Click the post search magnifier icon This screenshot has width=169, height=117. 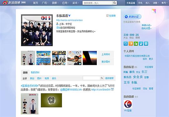point(102,78)
